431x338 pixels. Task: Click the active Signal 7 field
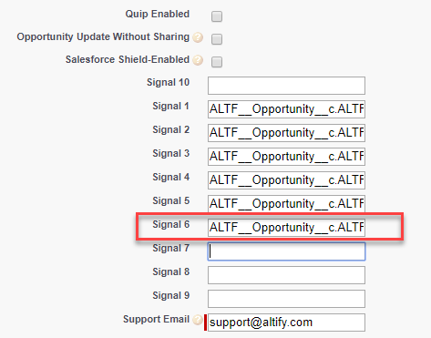286,251
